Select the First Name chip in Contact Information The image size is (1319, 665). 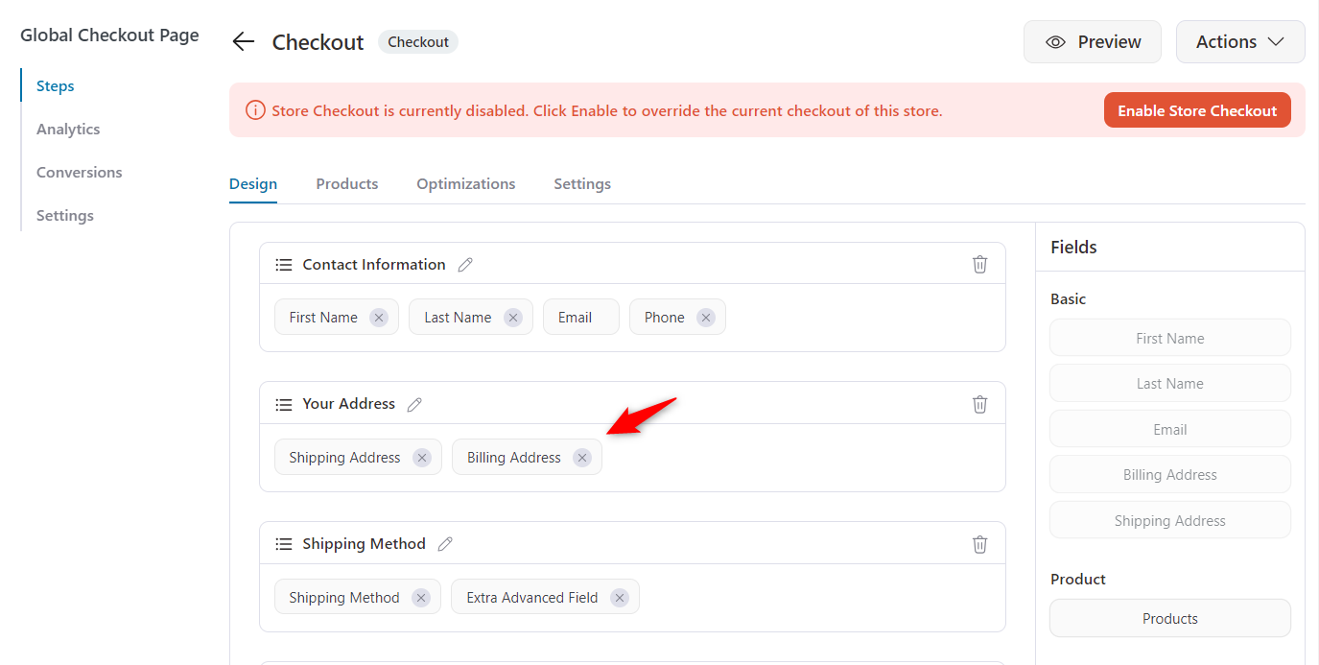point(336,318)
